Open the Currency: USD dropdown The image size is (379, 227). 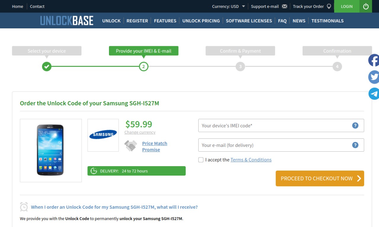tap(228, 6)
